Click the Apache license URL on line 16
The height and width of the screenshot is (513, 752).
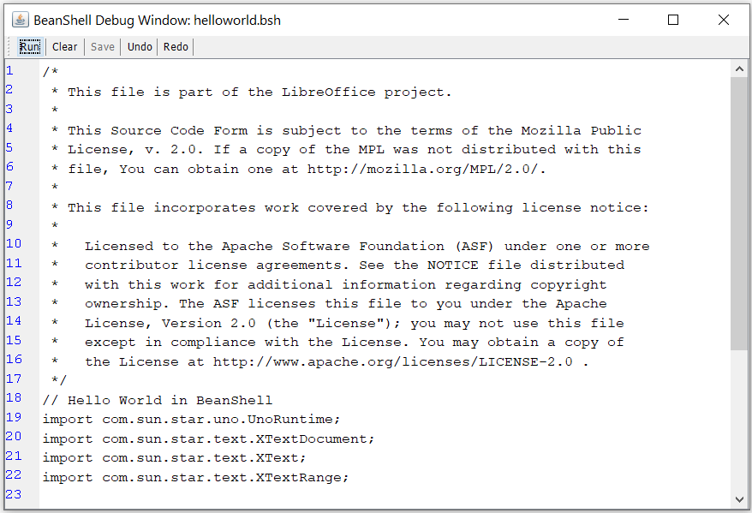pyautogui.click(x=394, y=361)
